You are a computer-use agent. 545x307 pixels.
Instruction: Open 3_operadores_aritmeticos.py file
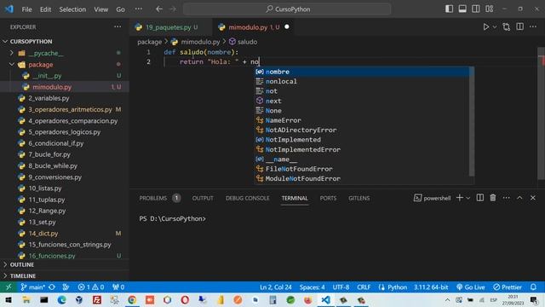coord(65,109)
